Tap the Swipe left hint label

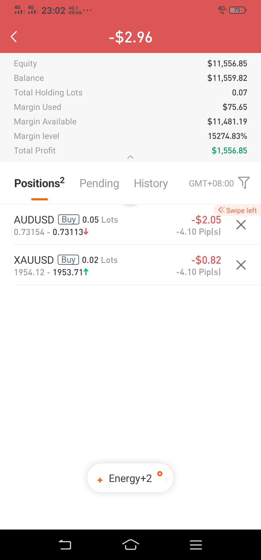click(x=237, y=210)
